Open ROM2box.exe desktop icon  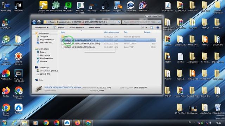coord(56,6)
